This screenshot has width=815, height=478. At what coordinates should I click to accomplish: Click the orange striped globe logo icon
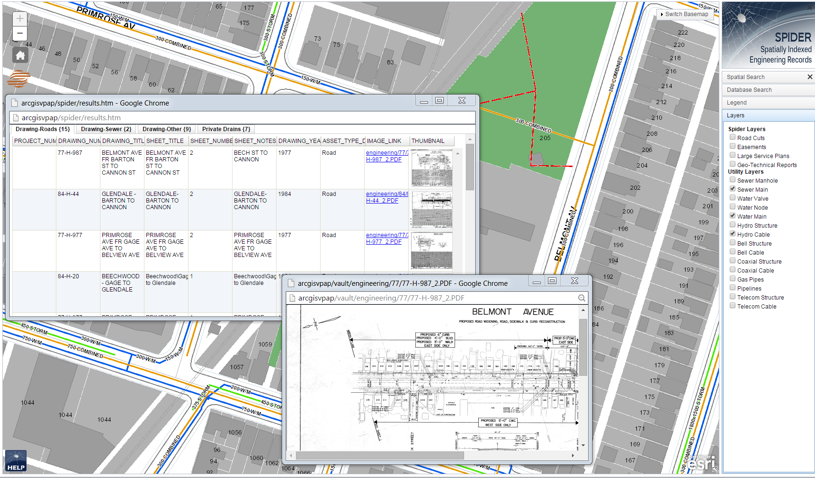point(19,79)
